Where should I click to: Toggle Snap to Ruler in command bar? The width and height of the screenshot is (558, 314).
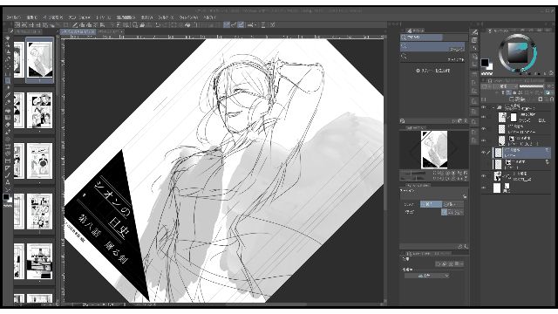[x=227, y=25]
